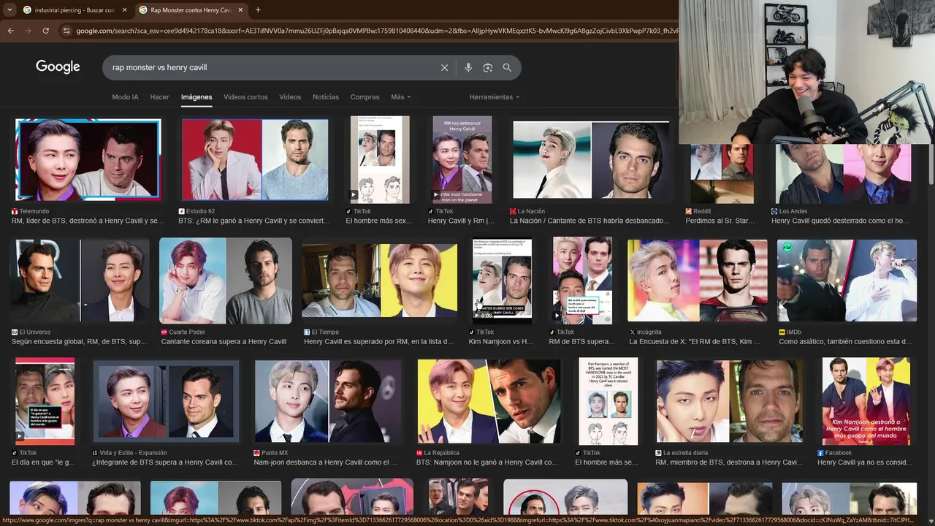Click 'Henry Cavill es superado por RM' link
This screenshot has width=935, height=526.
379,341
